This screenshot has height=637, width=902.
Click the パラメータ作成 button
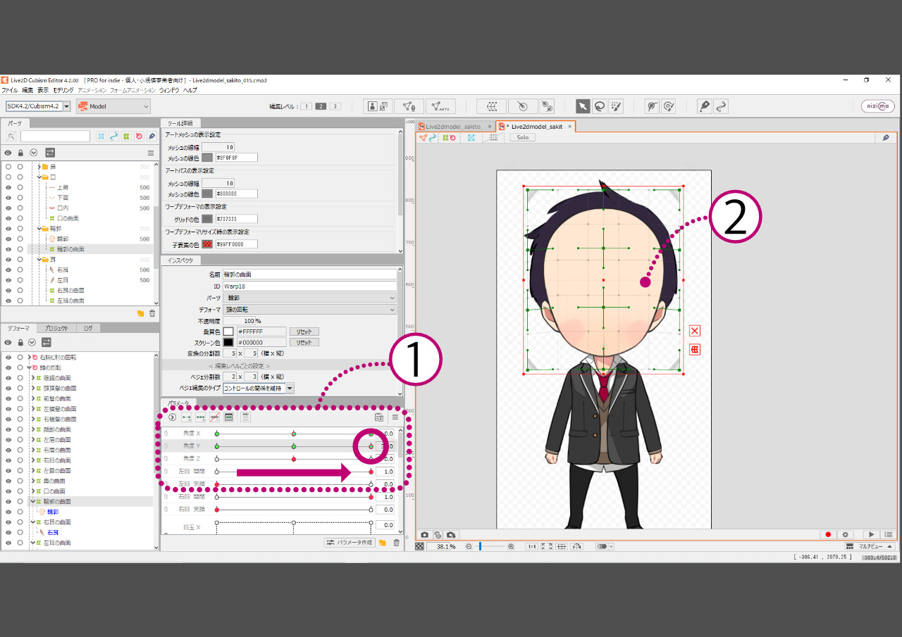point(349,543)
